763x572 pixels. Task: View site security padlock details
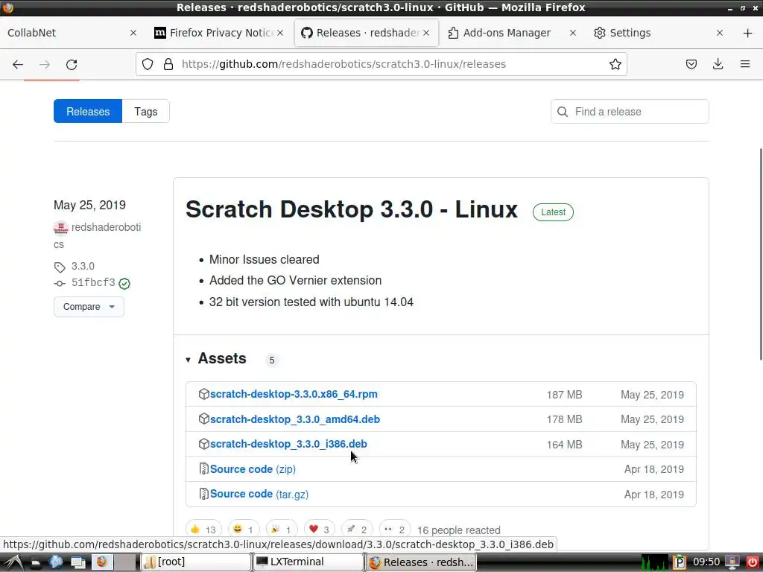coord(168,64)
